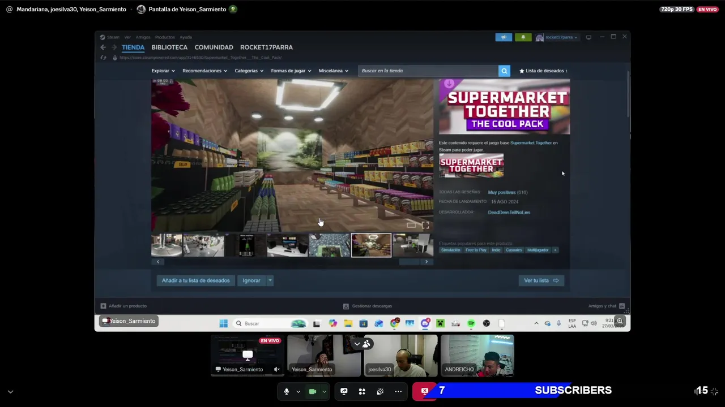Viewport: 725px width, 407px height.
Task: Disconnect from the call with red button
Action: pos(424,391)
